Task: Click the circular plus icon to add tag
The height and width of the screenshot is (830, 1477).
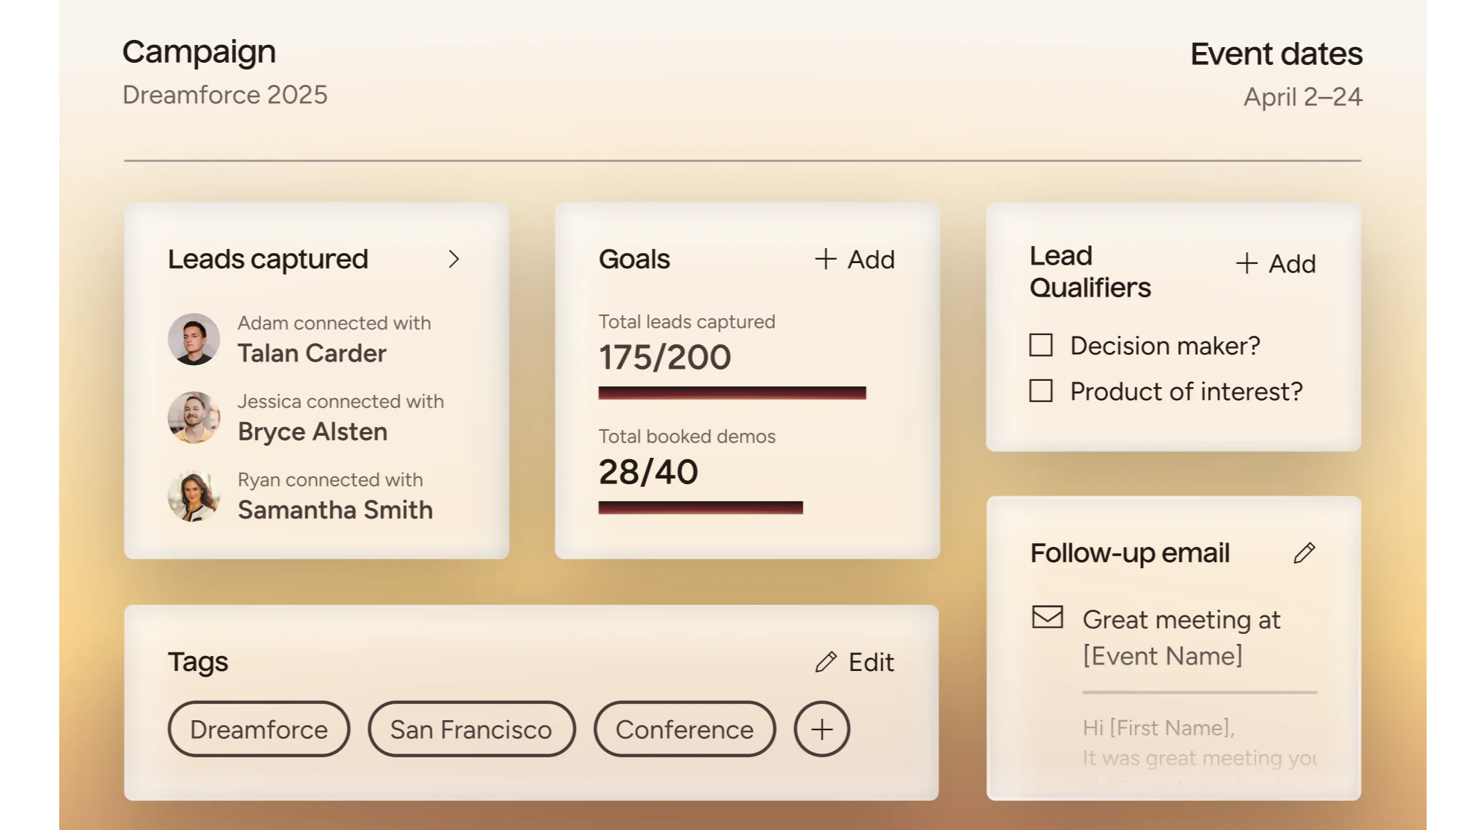Action: (x=822, y=729)
